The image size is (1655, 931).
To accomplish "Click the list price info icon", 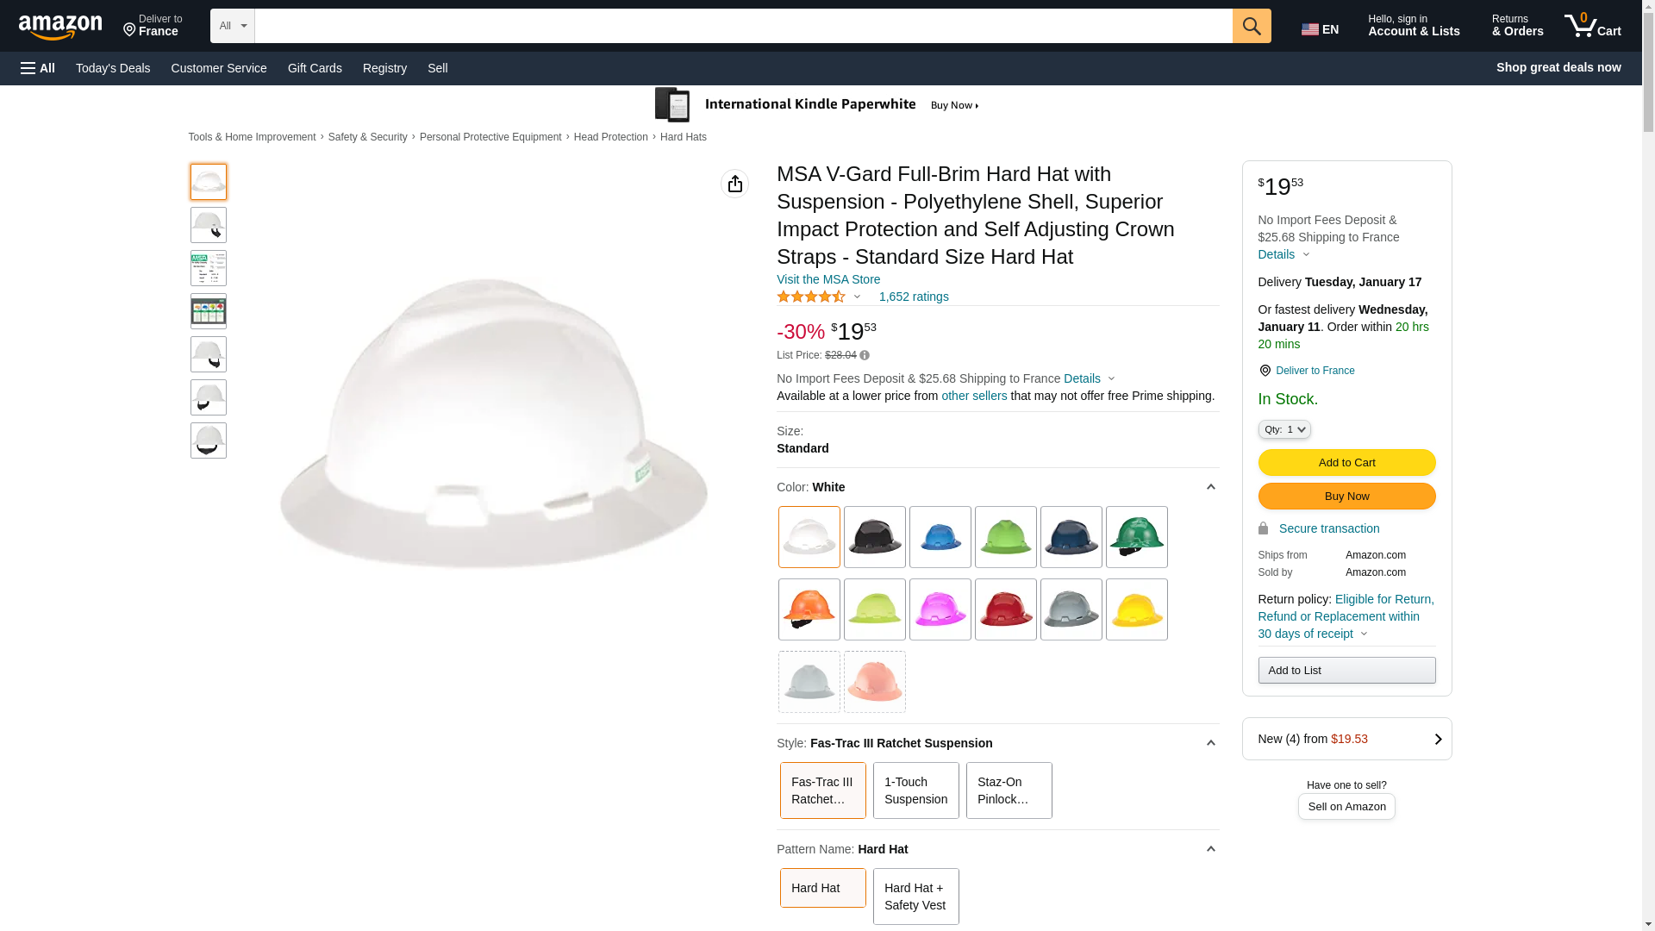I will pos(865,355).
